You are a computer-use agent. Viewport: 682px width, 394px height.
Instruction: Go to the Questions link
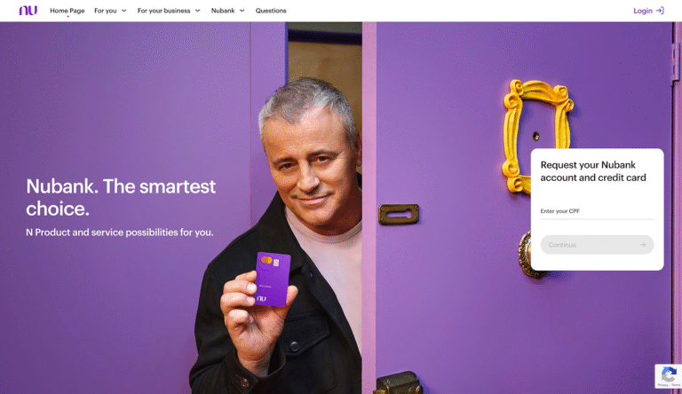[x=271, y=11]
